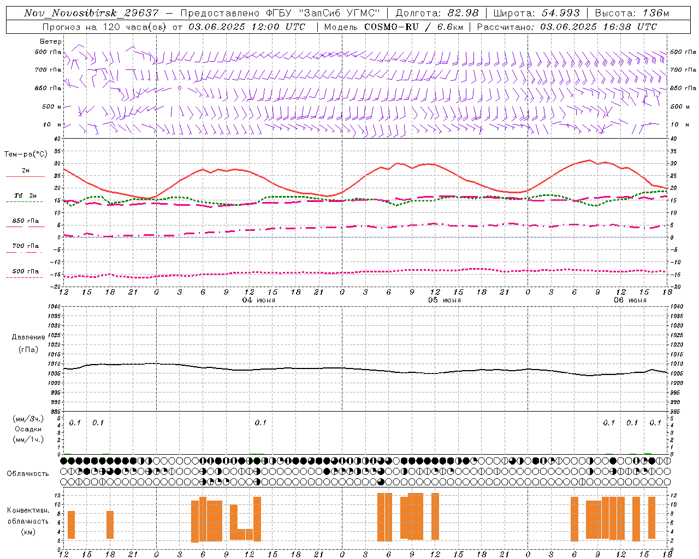Viewport: 699px width, 559px height.
Task: Click the 05 июня date label
Action: pyautogui.click(x=444, y=300)
